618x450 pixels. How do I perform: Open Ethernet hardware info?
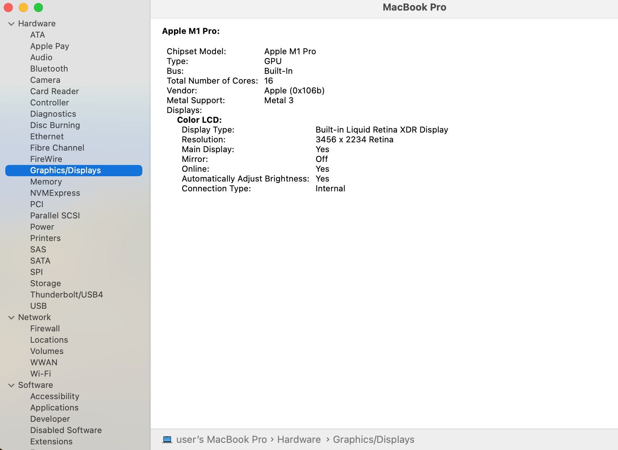(47, 136)
